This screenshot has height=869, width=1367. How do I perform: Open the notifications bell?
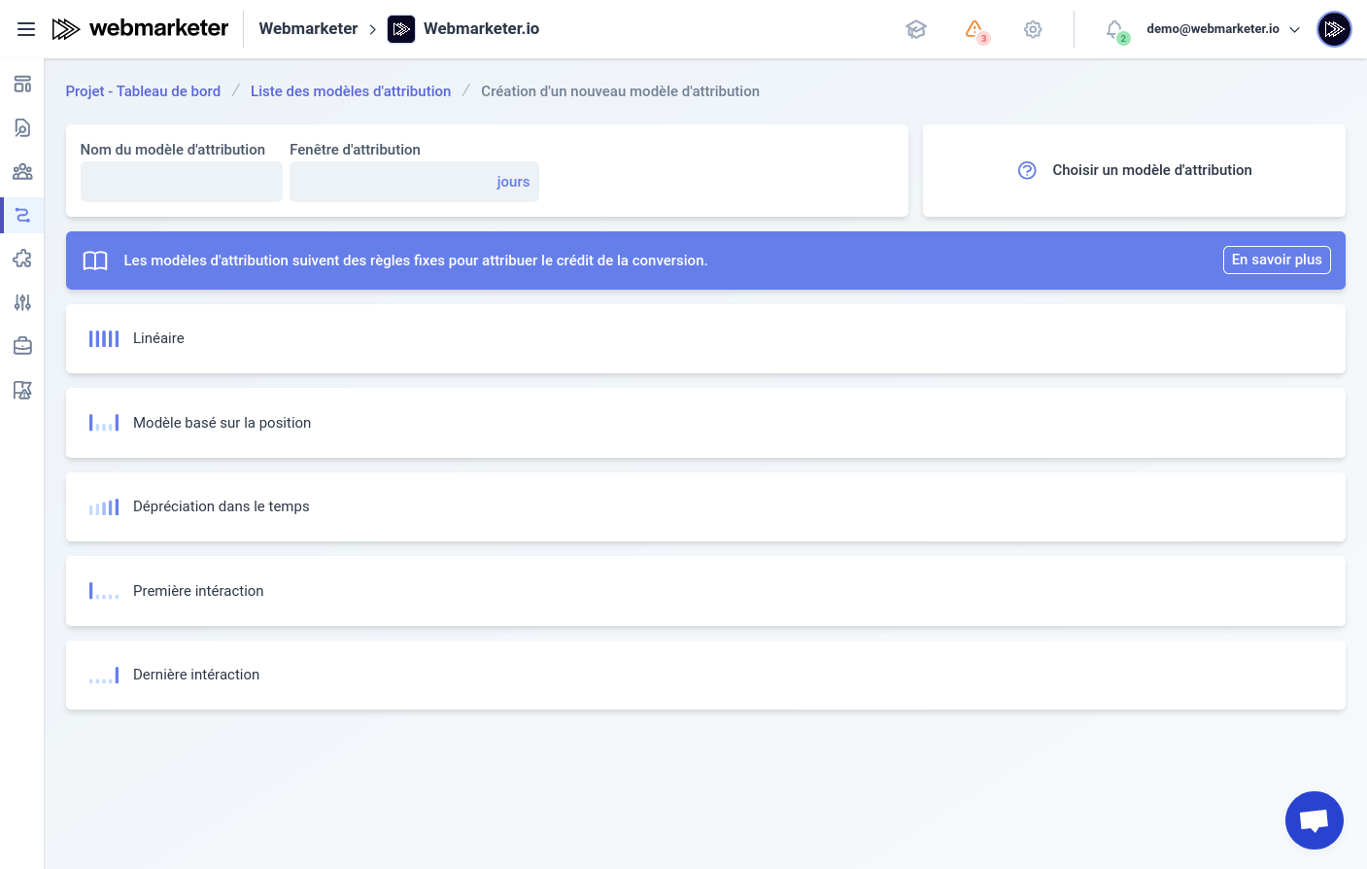tap(1115, 30)
